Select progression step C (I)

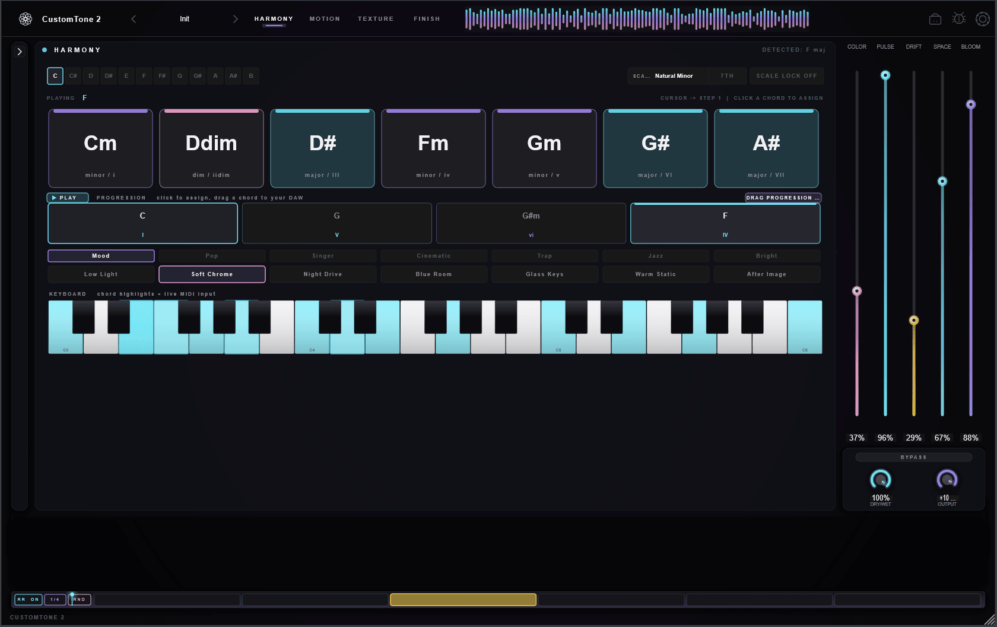click(142, 223)
